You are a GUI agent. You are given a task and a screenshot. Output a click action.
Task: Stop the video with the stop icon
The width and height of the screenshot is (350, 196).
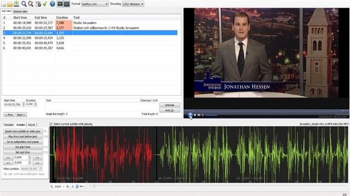click(195, 115)
